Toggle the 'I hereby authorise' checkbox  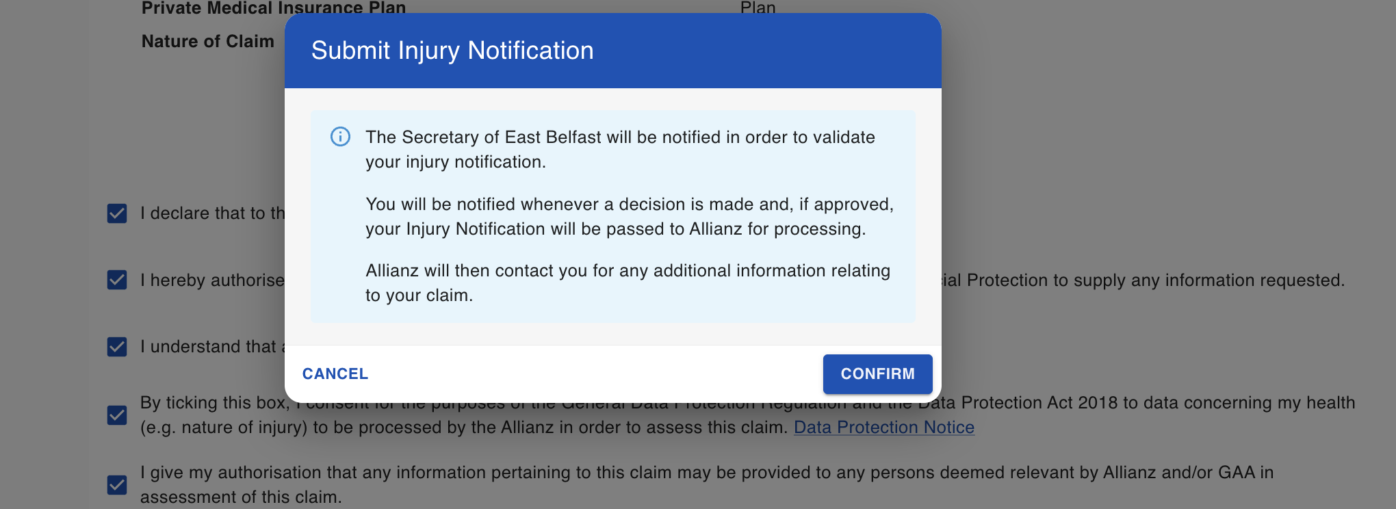pyautogui.click(x=117, y=280)
